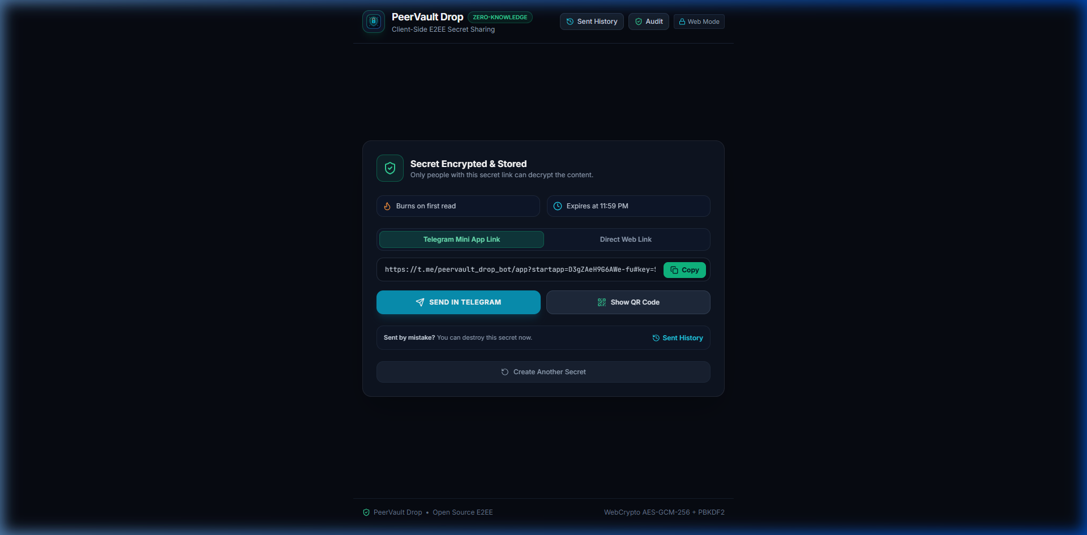Open the Audit page
The width and height of the screenshot is (1087, 535).
tap(649, 22)
